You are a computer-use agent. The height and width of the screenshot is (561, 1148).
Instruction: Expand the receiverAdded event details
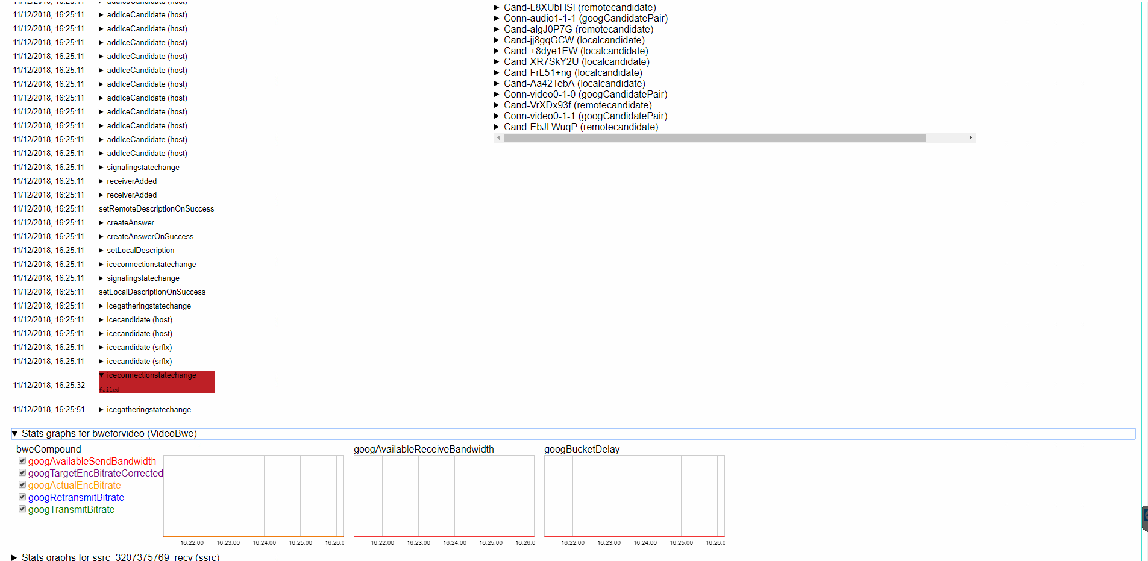point(101,181)
